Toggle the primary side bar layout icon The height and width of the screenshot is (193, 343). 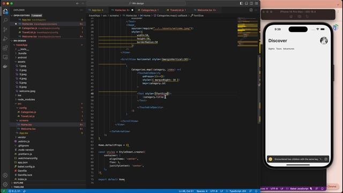click(241, 3)
